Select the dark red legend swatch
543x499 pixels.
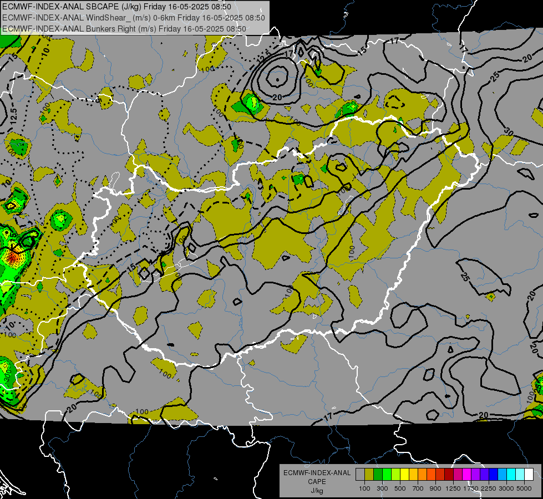click(x=449, y=474)
